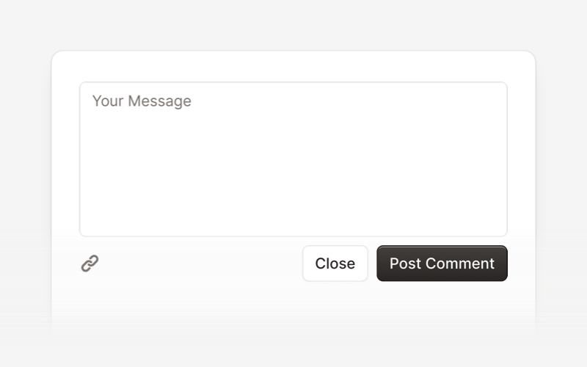The height and width of the screenshot is (367, 587).
Task: Publish your message with Post Comment
Action: coord(442,264)
